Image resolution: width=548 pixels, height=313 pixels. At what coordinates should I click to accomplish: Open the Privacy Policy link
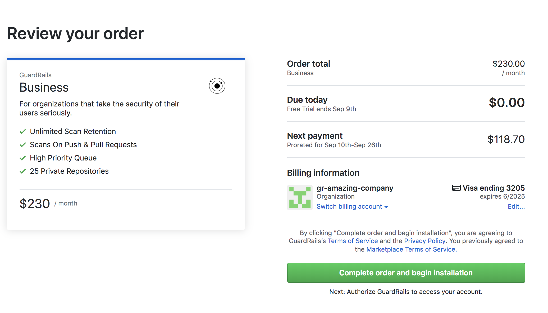424,241
